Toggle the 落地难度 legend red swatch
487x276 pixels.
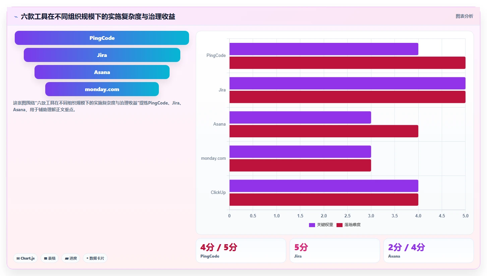click(340, 225)
